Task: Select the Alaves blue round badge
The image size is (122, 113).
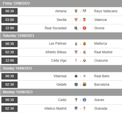Action: [84, 100]
